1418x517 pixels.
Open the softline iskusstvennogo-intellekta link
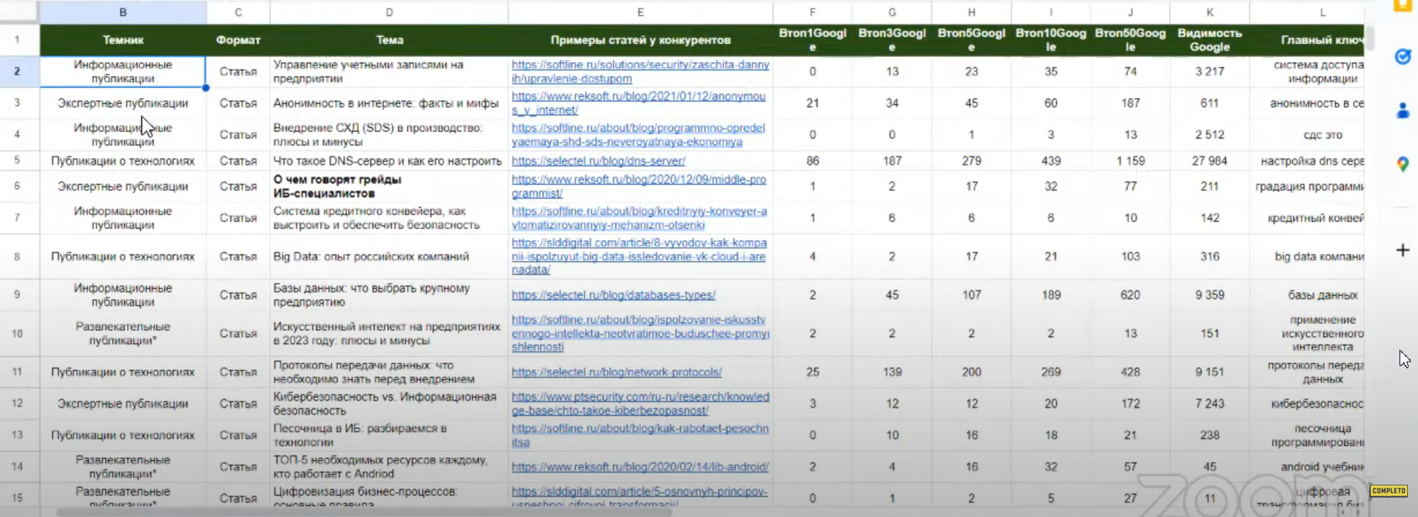[x=640, y=334]
